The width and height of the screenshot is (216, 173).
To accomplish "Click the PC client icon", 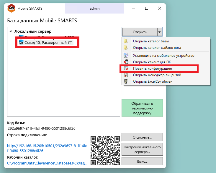I will click(x=126, y=62).
